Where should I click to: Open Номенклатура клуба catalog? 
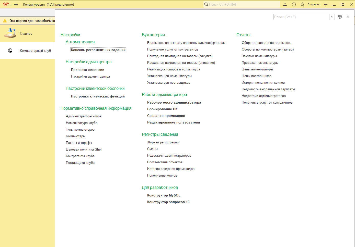point(82,123)
